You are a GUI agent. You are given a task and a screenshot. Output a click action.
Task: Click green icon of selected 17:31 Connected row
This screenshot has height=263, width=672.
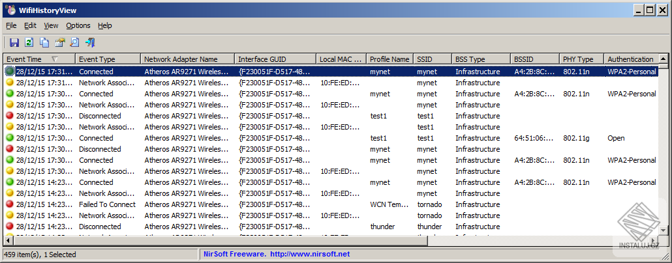(10, 72)
